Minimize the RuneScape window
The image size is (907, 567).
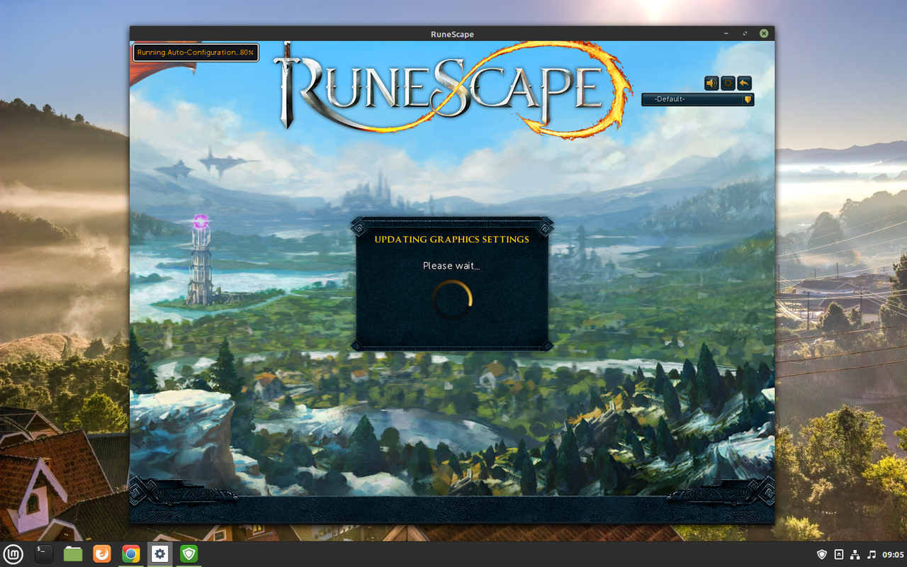point(726,33)
